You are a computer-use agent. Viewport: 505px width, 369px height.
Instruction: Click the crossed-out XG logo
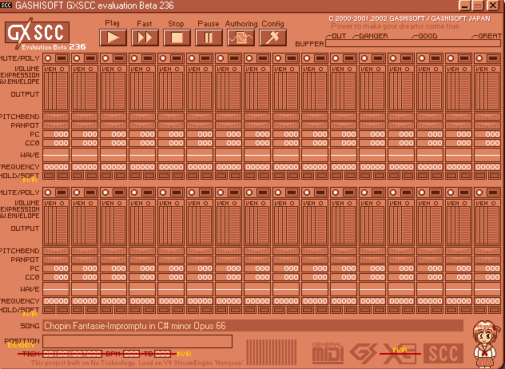point(400,353)
